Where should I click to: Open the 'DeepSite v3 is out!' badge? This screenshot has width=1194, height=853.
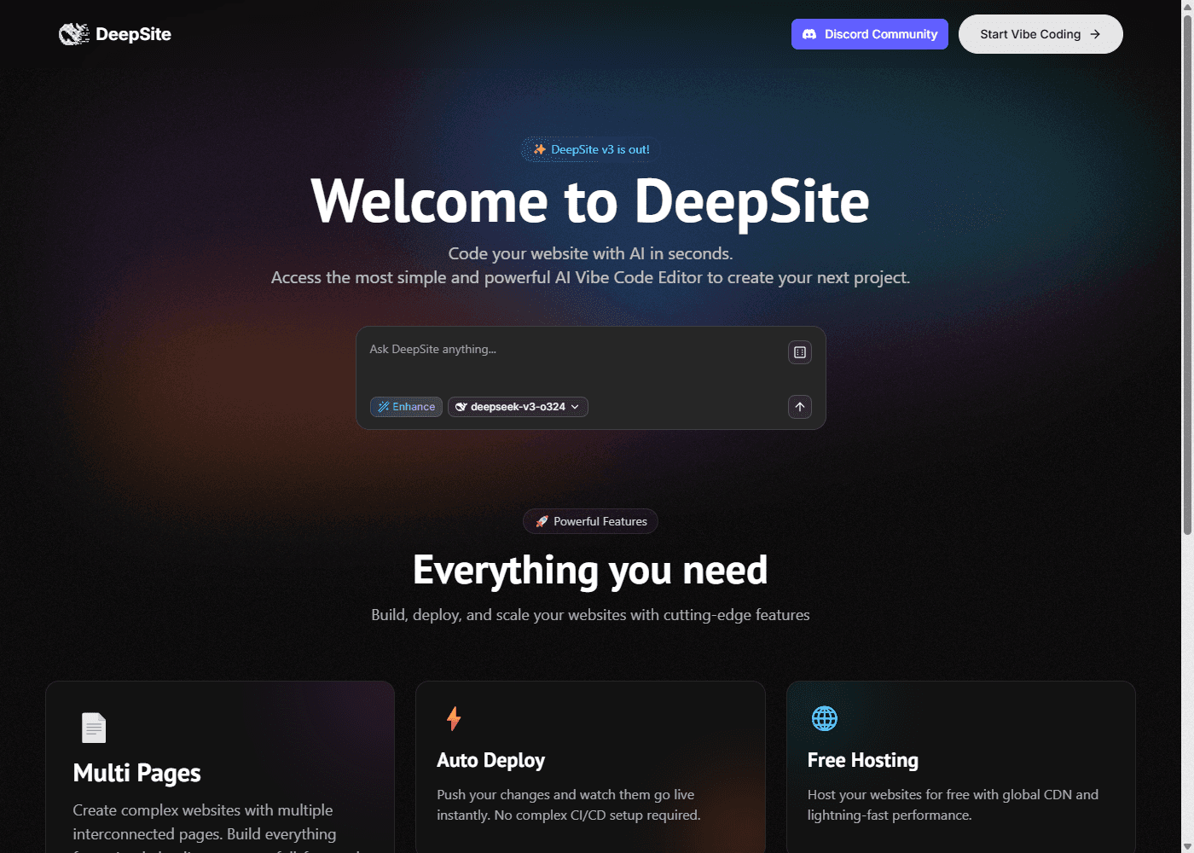[591, 149]
